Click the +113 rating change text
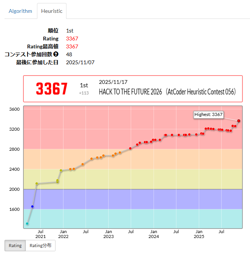The image size is (250, 255). [84, 93]
